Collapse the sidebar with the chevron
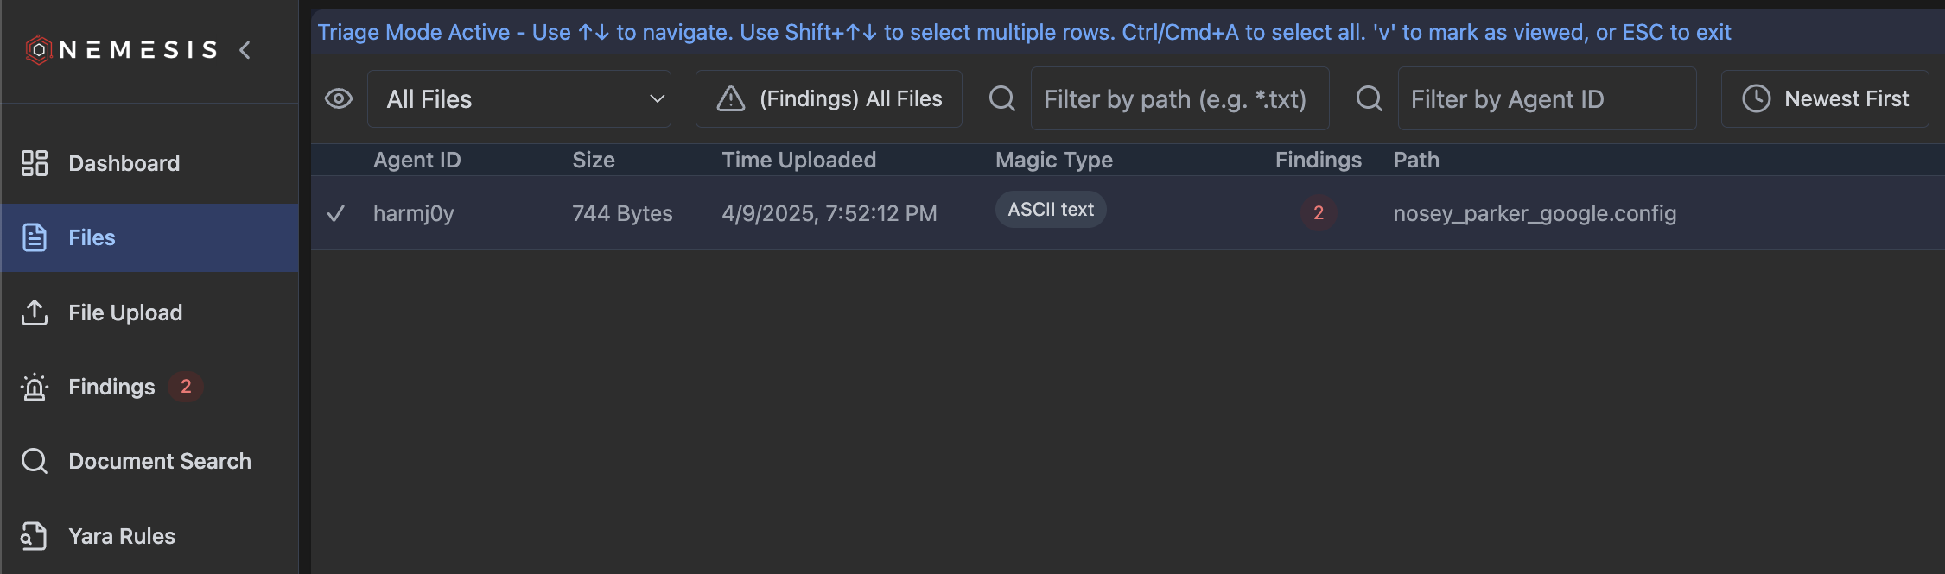 tap(245, 49)
